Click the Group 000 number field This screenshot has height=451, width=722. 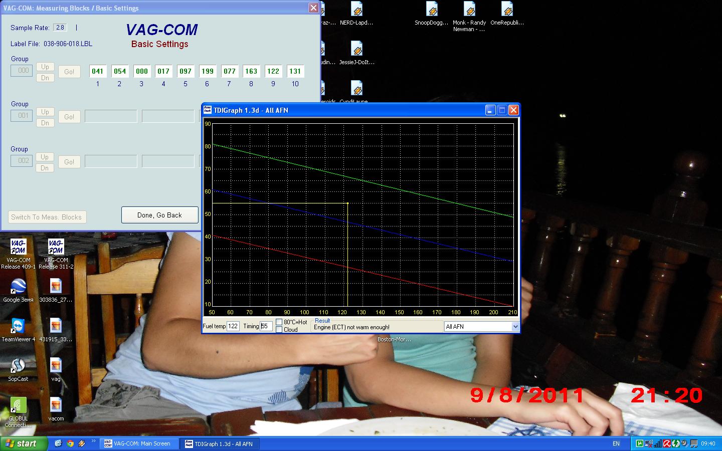pos(22,71)
